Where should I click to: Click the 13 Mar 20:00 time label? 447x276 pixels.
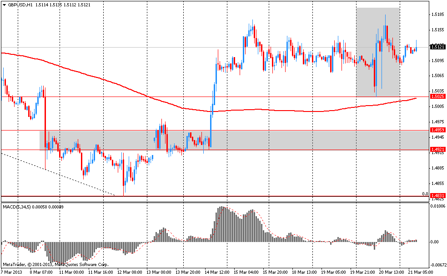pos(187,272)
